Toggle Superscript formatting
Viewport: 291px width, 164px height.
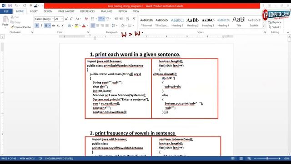click(x=63, y=26)
